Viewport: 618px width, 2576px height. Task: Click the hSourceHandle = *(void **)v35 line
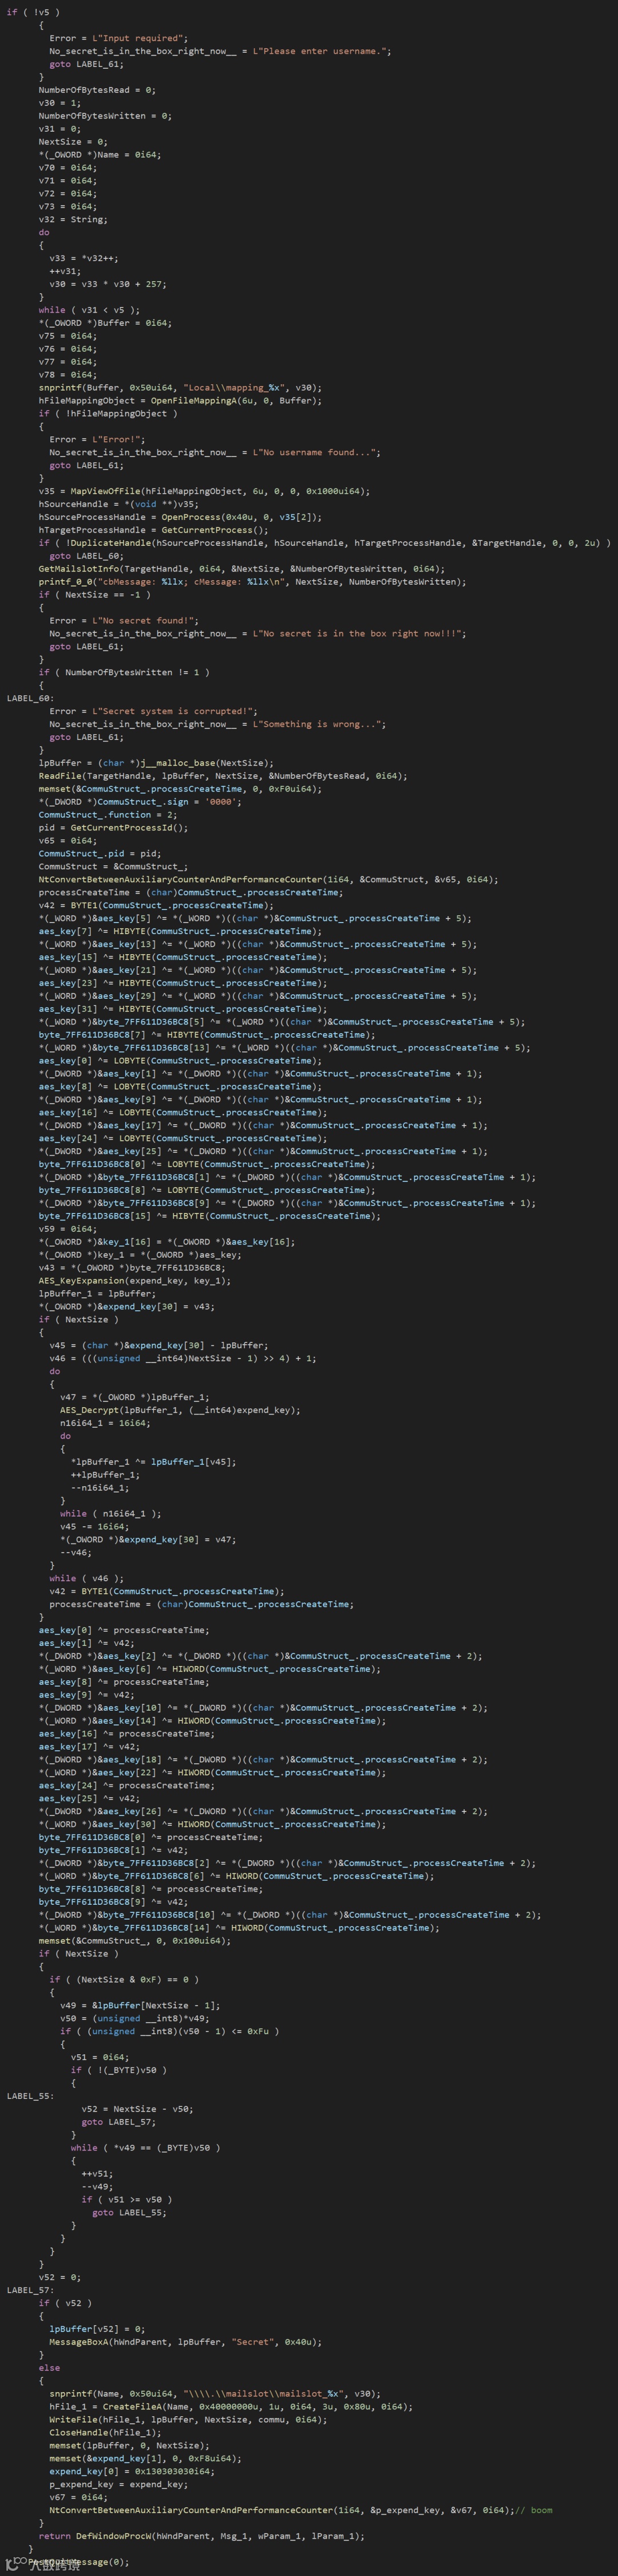(119, 505)
